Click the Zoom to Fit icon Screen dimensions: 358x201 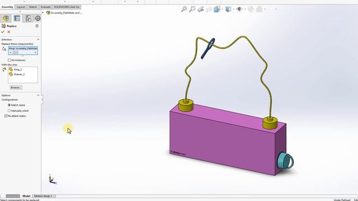point(184,9)
